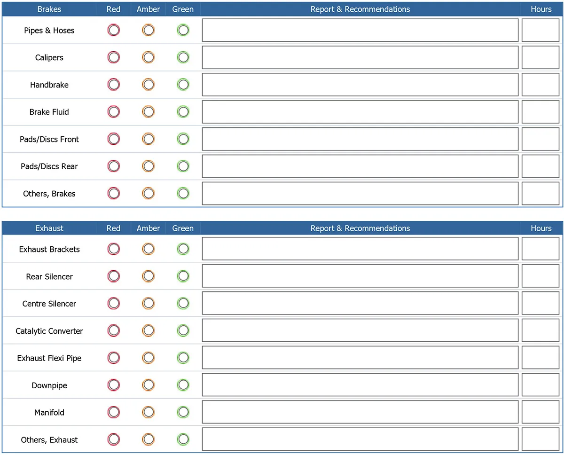Viewport: 564px width, 455px height.
Task: Mark Pipes & Hoses as Red
Action: [113, 31]
